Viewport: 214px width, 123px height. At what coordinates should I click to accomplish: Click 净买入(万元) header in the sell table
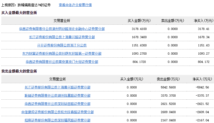(202, 79)
